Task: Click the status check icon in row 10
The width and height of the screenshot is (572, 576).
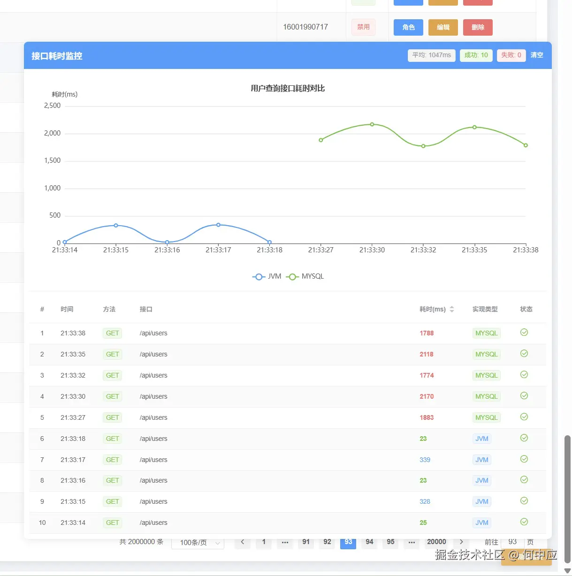Action: pos(524,522)
